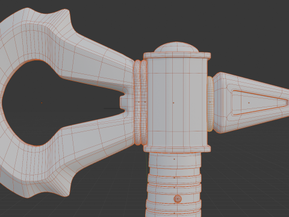The image size is (289, 217).
Task: Select the round rivet on the handle
Action: (x=178, y=199)
